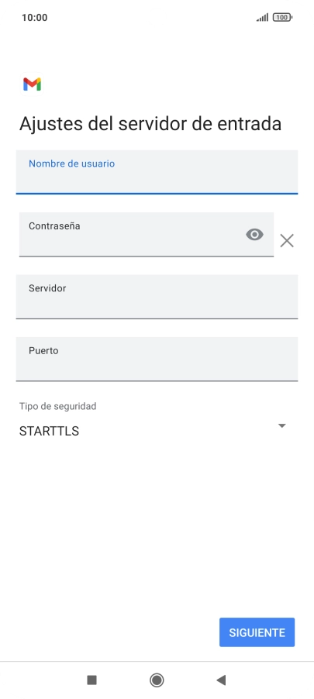This screenshot has width=314, height=699.
Task: Select the Puerto input field
Action: coord(157,360)
